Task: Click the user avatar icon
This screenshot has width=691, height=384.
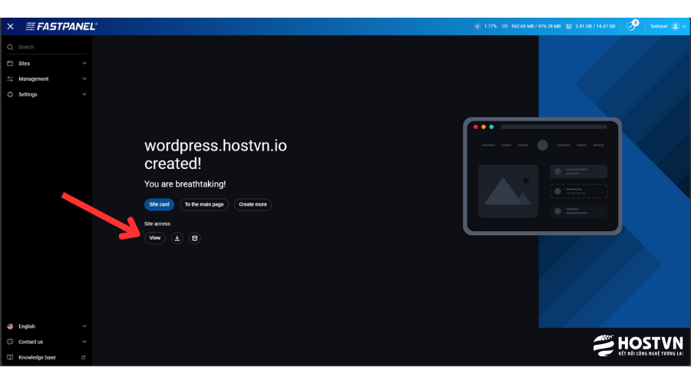Action: (675, 26)
